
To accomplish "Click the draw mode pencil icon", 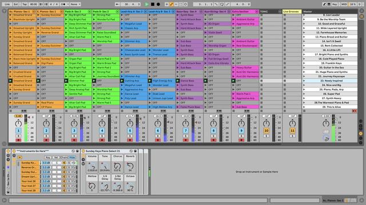I will click(324, 4).
